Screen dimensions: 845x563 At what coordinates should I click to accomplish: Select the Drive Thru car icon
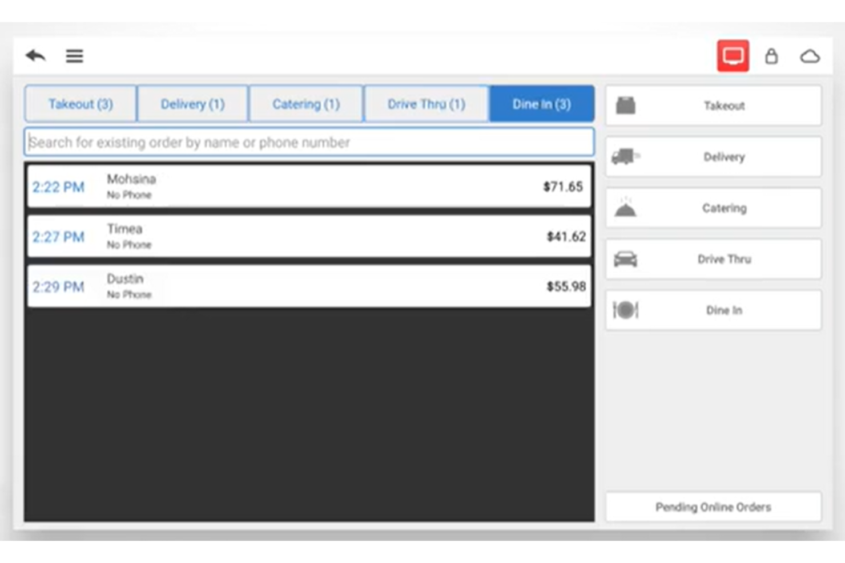point(626,258)
